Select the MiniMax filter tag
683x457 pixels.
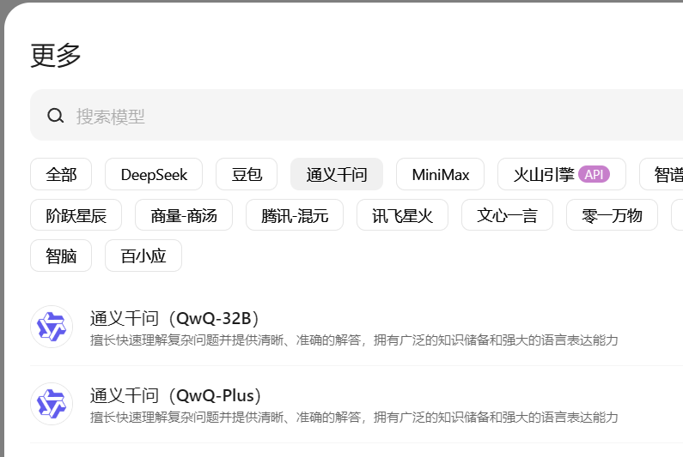click(x=441, y=174)
